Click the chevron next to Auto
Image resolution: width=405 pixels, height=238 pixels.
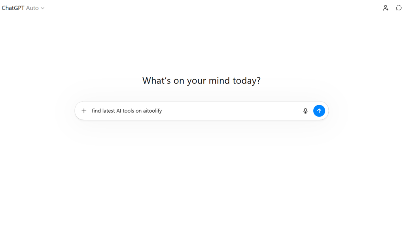coord(43,8)
